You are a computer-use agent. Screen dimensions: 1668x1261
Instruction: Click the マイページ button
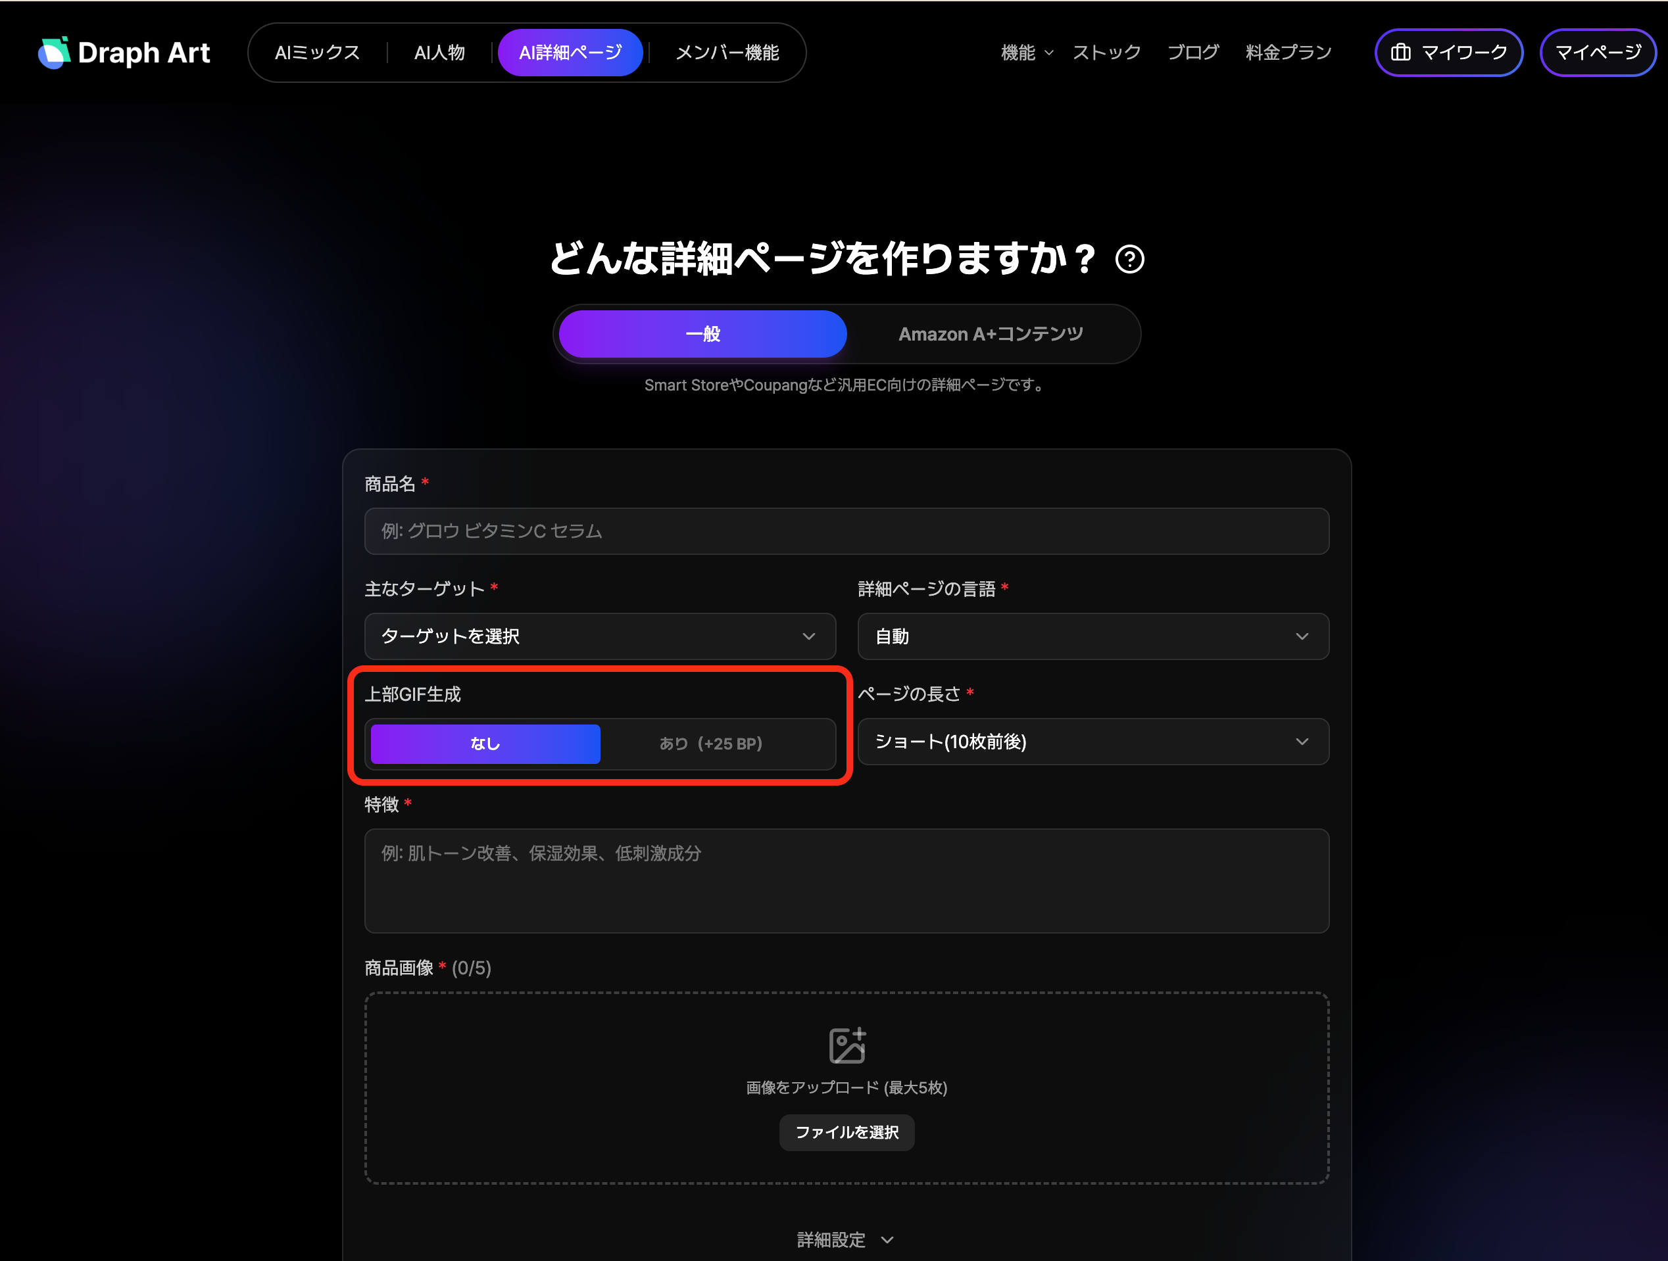click(1598, 53)
